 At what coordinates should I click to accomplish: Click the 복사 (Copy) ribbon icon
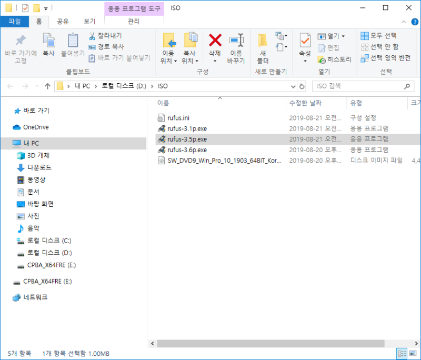(49, 45)
